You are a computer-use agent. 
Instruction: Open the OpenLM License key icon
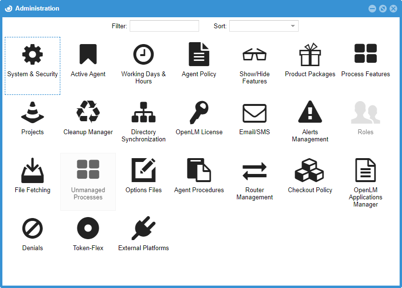(x=199, y=113)
